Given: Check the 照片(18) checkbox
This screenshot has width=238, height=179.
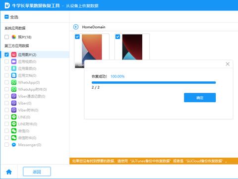Looking at the screenshot, I should pos(6,37).
